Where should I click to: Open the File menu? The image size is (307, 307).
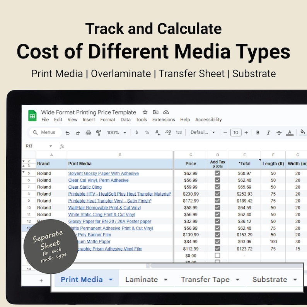coord(45,119)
